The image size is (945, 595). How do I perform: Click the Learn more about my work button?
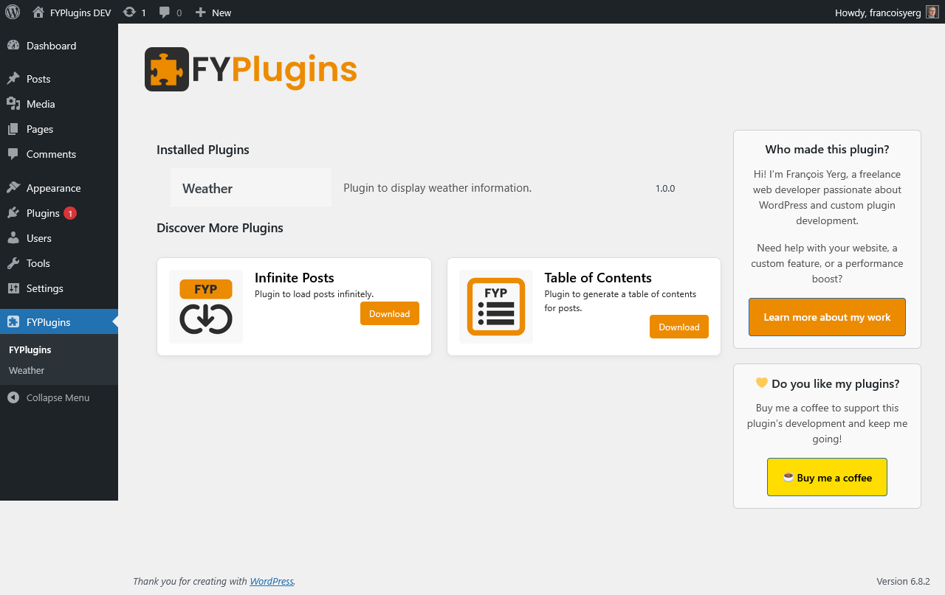click(x=827, y=317)
